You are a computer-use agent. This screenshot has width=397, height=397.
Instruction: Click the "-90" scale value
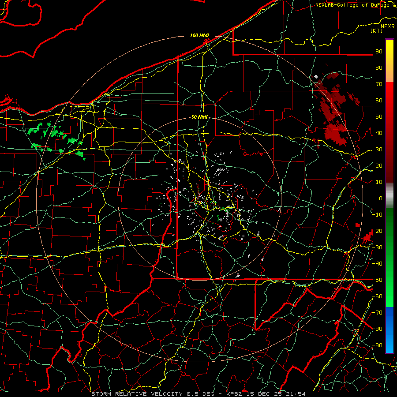coord(377,345)
